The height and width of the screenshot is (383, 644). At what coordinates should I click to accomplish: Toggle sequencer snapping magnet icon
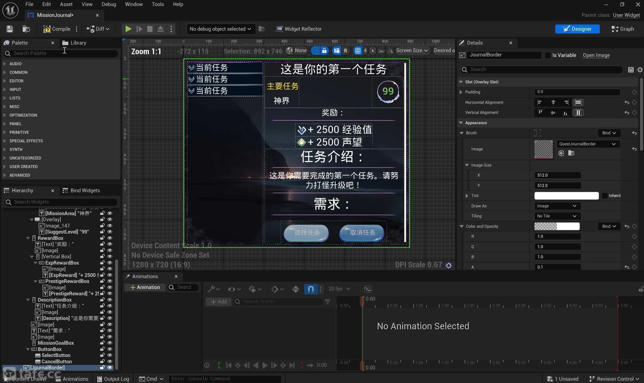[x=311, y=289]
